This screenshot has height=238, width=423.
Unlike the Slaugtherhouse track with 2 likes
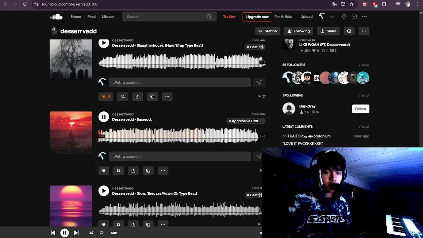pyautogui.click(x=106, y=97)
